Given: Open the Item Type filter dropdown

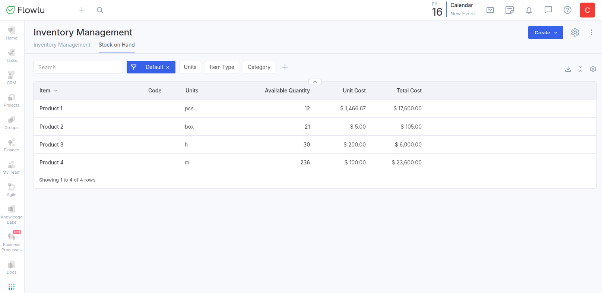Looking at the screenshot, I should [222, 67].
